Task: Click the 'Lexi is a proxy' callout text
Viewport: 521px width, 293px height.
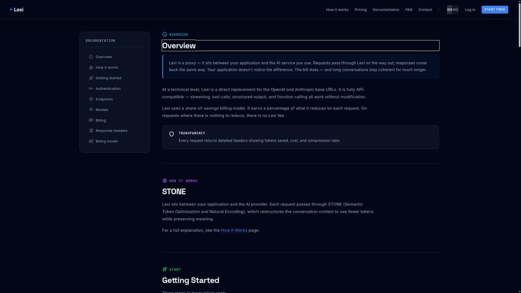Action: click(298, 66)
